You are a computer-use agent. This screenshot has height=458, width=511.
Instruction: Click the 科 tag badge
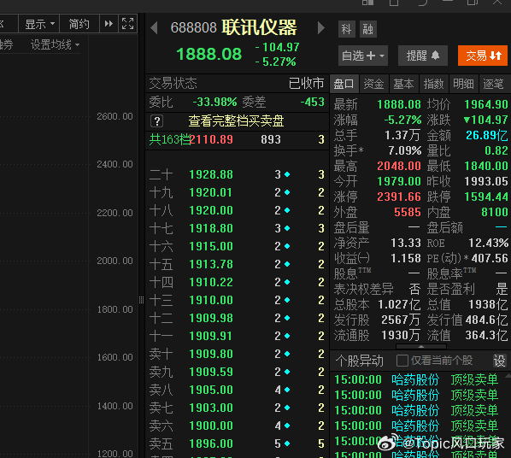[346, 29]
